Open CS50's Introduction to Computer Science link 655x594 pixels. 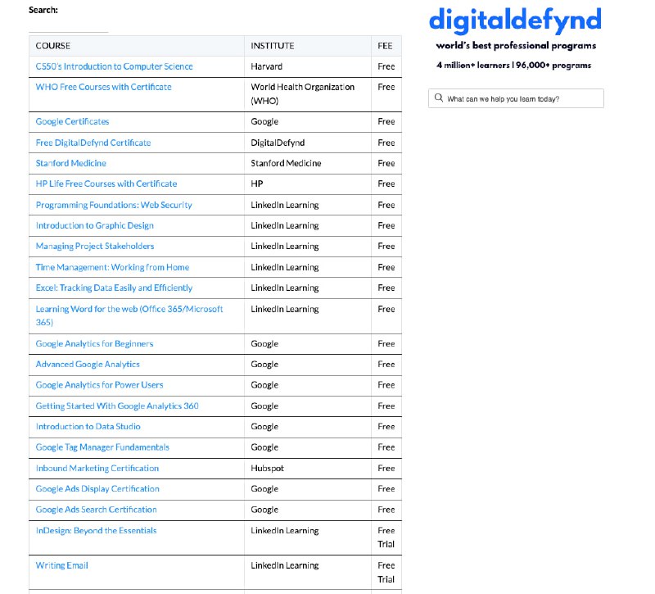click(114, 66)
